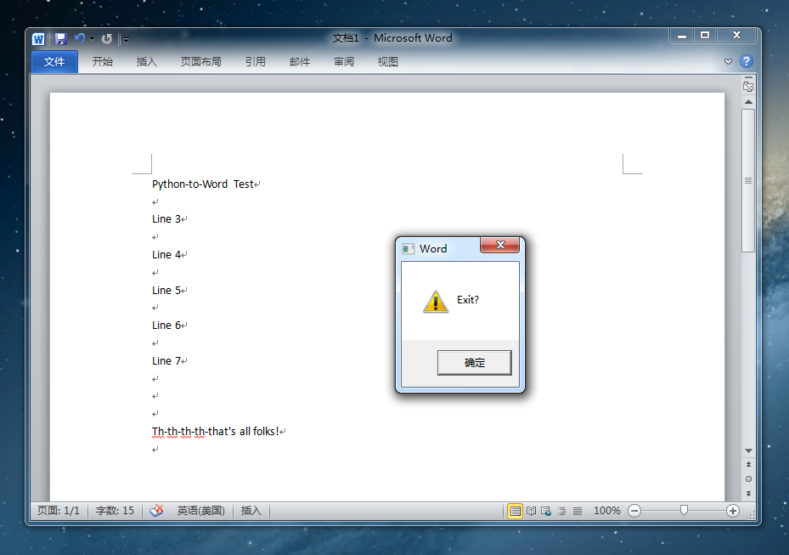The image size is (789, 555).
Task: Switch to Outline view icon
Action: (x=561, y=511)
